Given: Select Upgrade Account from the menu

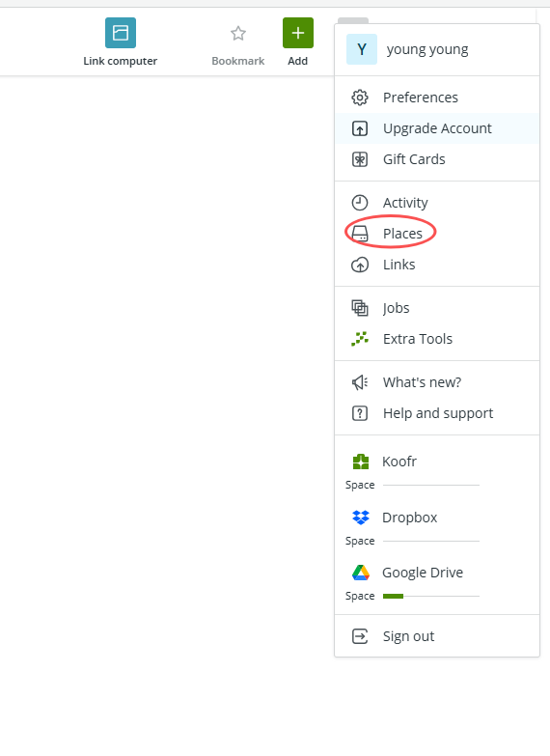Looking at the screenshot, I should tap(437, 128).
